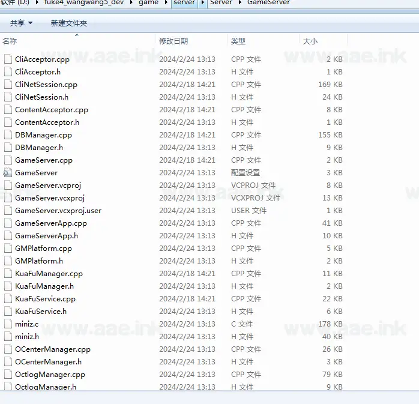Click the CliNetSession.cpp file icon
Screen dimensions: 419x404
coord(8,84)
